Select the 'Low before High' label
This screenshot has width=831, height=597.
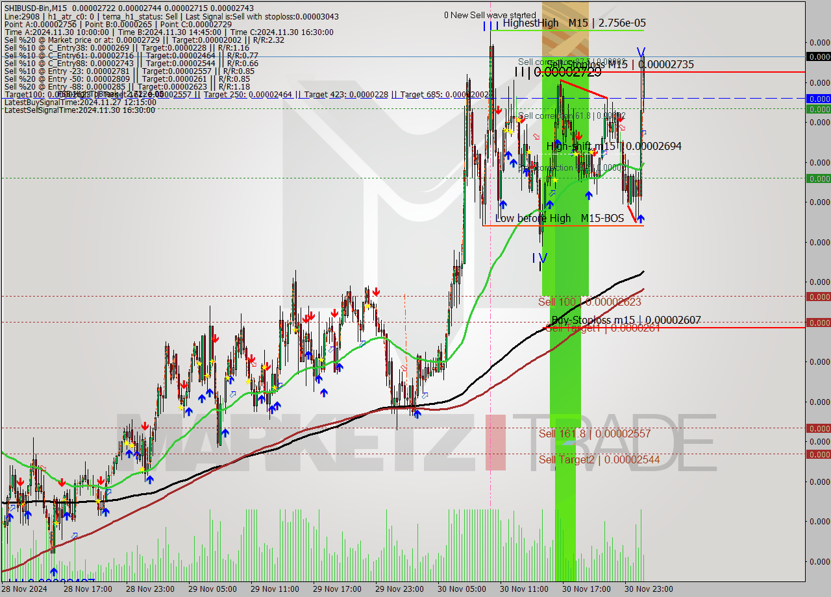pyautogui.click(x=533, y=218)
